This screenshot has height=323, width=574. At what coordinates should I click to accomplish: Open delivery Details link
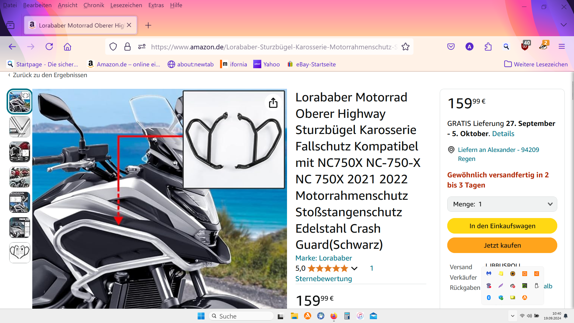point(503,134)
